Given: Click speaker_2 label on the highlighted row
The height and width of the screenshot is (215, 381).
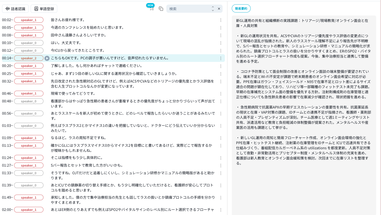Looking at the screenshot, I should (29, 58).
